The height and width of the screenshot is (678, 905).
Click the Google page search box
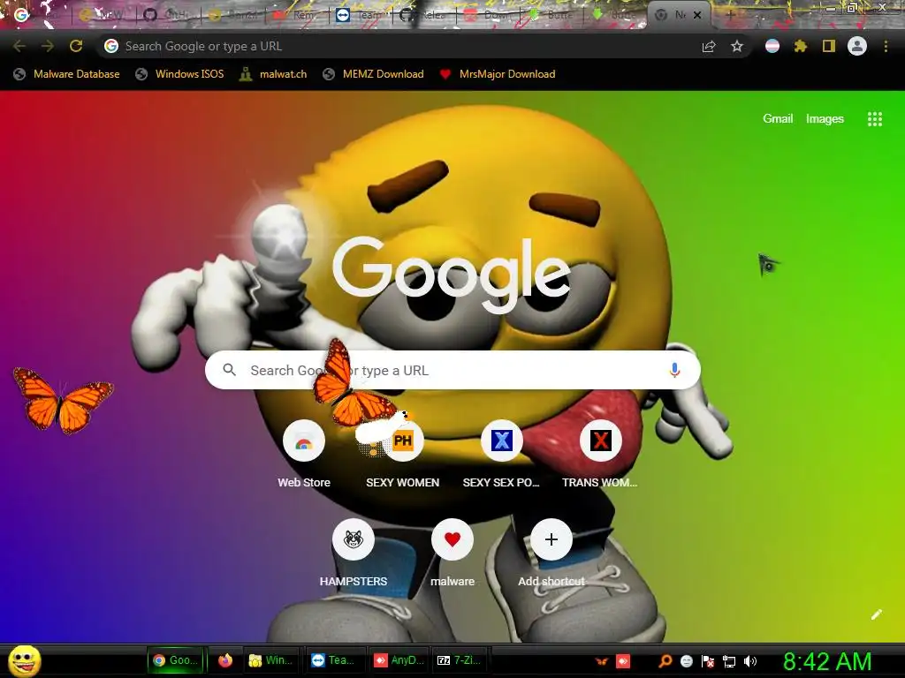click(452, 370)
